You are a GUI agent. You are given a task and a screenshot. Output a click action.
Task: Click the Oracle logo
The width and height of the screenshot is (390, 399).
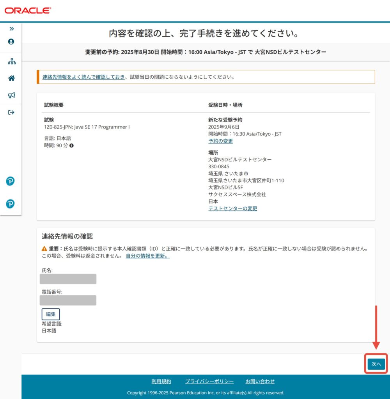[x=27, y=11]
